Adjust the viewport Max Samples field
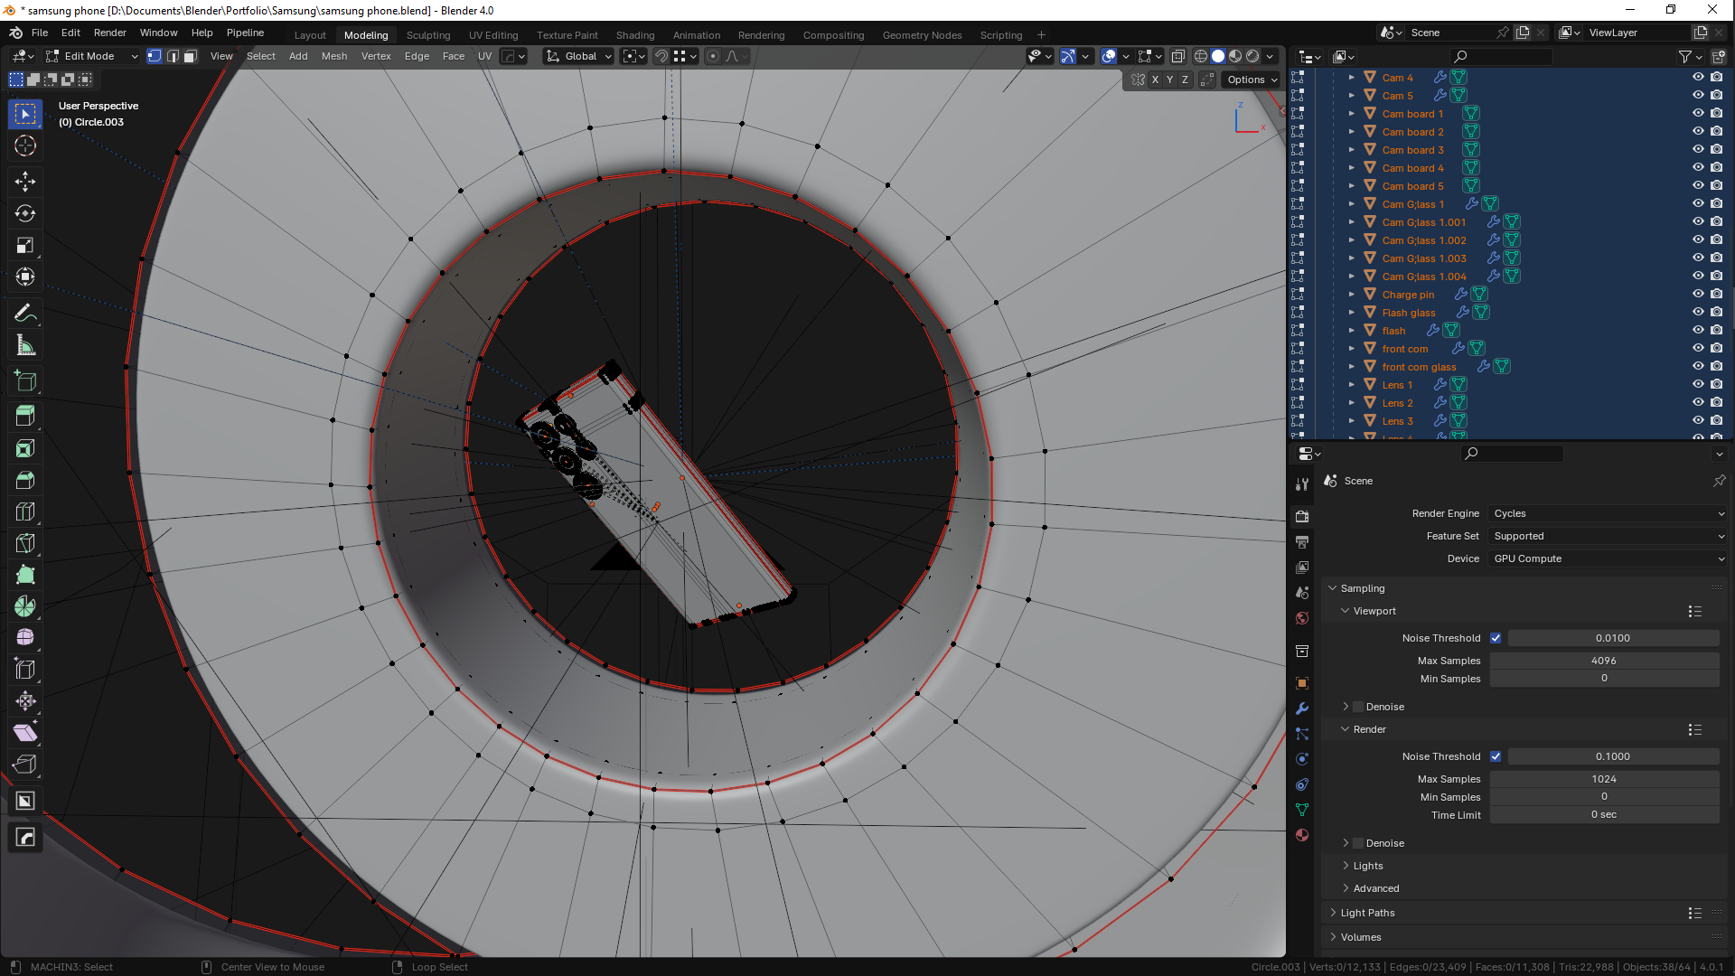Image resolution: width=1735 pixels, height=976 pixels. (x=1604, y=661)
